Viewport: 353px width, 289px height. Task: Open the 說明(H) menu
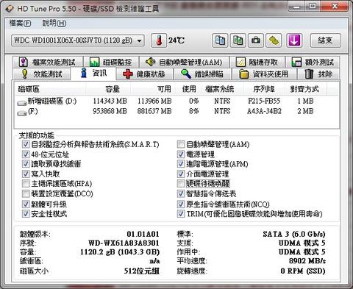click(54, 24)
